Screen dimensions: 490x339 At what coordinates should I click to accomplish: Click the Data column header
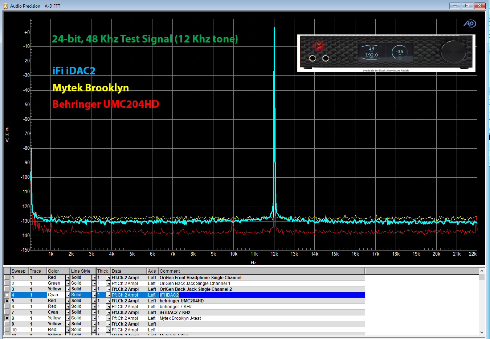point(129,271)
